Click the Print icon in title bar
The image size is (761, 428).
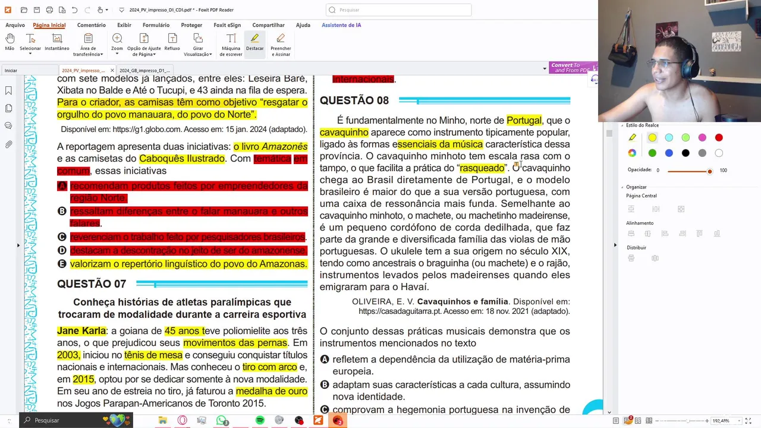pyautogui.click(x=49, y=10)
